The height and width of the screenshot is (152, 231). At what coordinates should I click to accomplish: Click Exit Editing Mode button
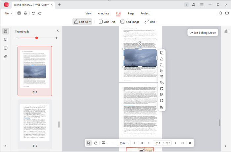tap(203, 33)
